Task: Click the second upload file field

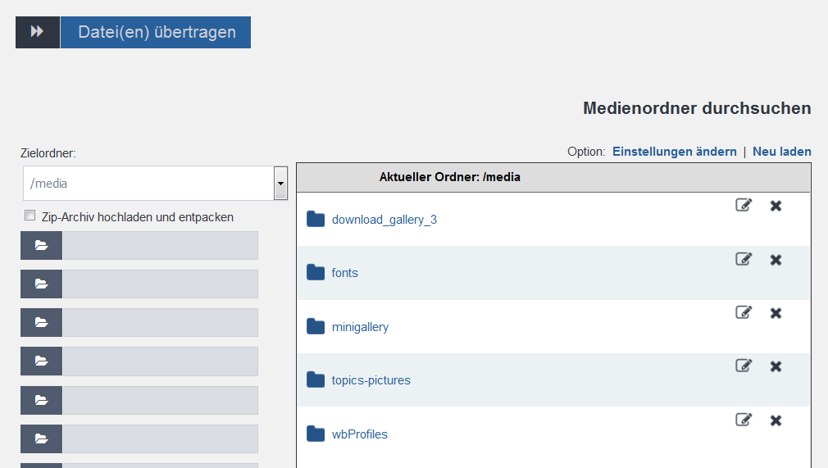Action: (161, 284)
